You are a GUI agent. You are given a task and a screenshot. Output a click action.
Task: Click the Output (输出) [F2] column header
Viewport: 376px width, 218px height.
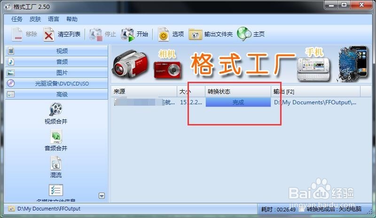click(x=315, y=91)
